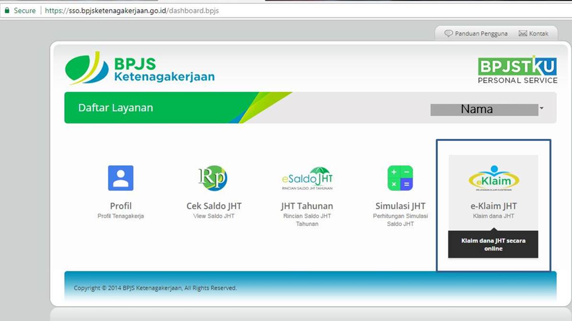Open the eSaldo JHT Tahunan icon
The height and width of the screenshot is (321, 572).
click(307, 178)
